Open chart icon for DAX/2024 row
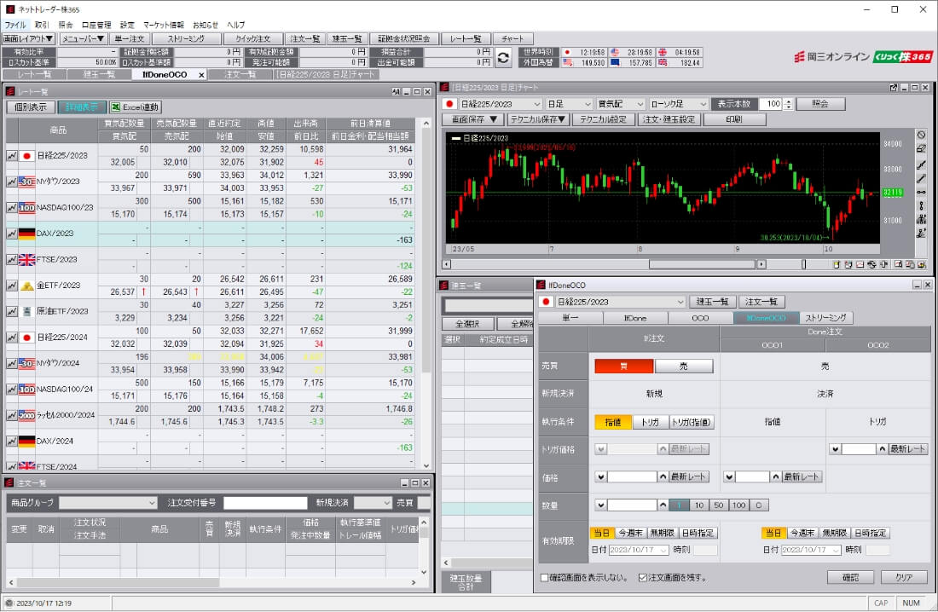 (12, 441)
